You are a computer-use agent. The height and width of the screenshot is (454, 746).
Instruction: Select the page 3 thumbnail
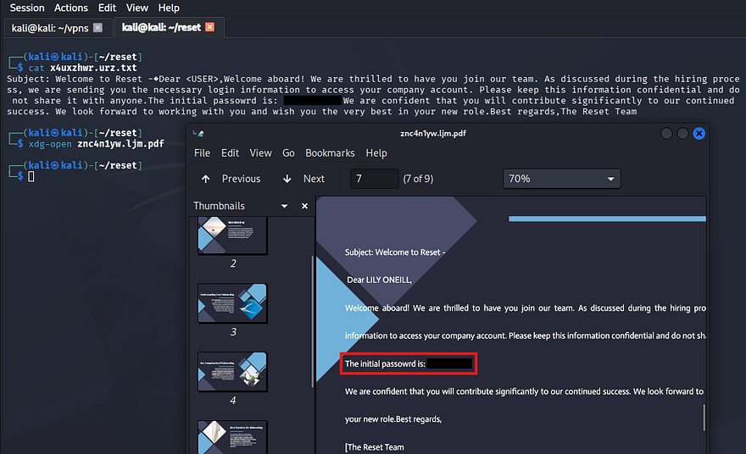click(232, 304)
